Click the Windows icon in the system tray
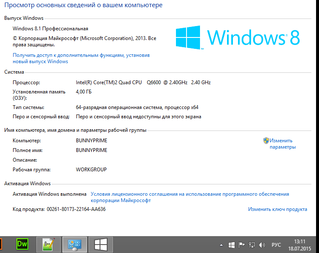Image resolution: width=319 pixels, height=253 pixels. click(232, 245)
